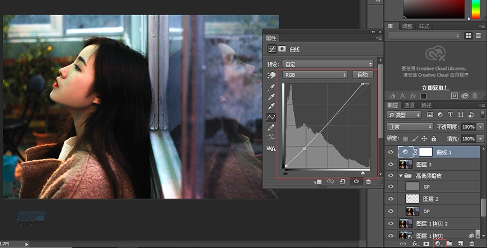Create a new layer group

click(x=449, y=244)
